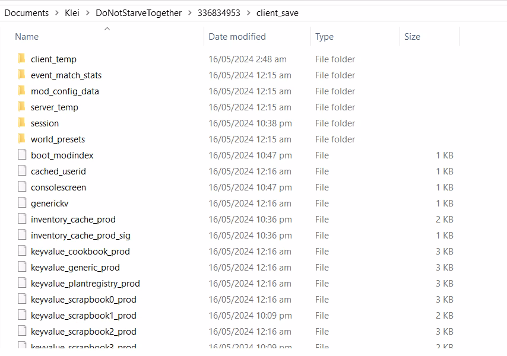The image size is (507, 356).
Task: Click the mod_config_data folder icon
Action: [x=21, y=91]
